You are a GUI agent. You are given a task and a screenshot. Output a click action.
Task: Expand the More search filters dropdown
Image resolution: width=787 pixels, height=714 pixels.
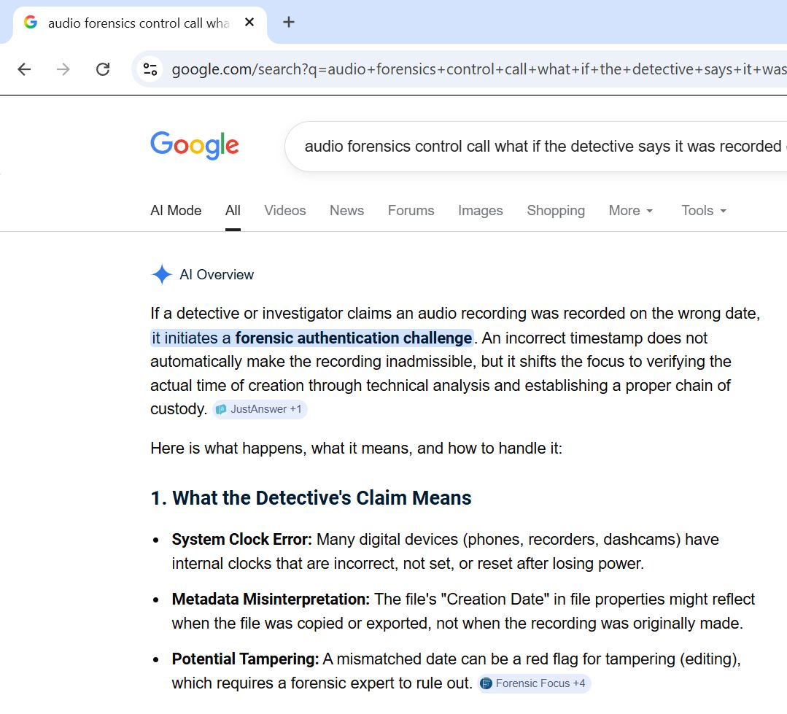pyautogui.click(x=631, y=211)
